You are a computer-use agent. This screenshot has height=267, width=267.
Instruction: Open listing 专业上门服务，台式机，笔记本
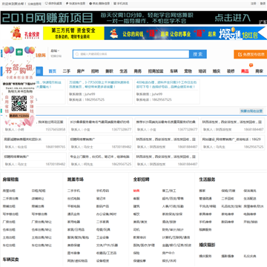point(99,156)
